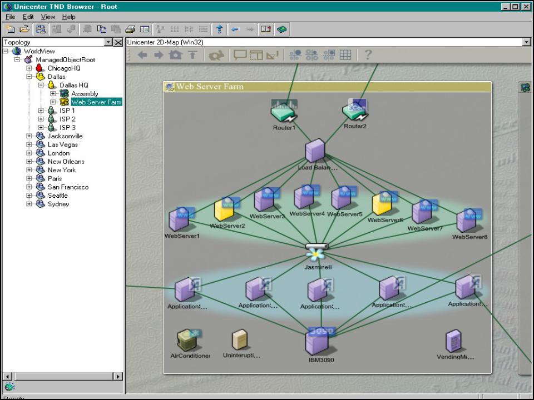534x400 pixels.
Task: Collapse the Dallas tree node
Action: 29,77
